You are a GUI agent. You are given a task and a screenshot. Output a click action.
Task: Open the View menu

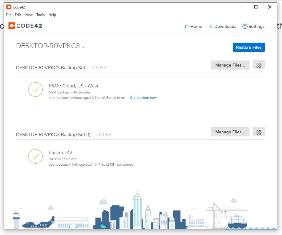click(29, 15)
